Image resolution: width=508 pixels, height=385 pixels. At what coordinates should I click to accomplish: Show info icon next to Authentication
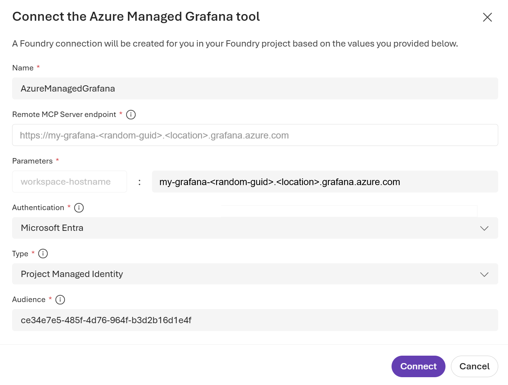pyautogui.click(x=79, y=208)
